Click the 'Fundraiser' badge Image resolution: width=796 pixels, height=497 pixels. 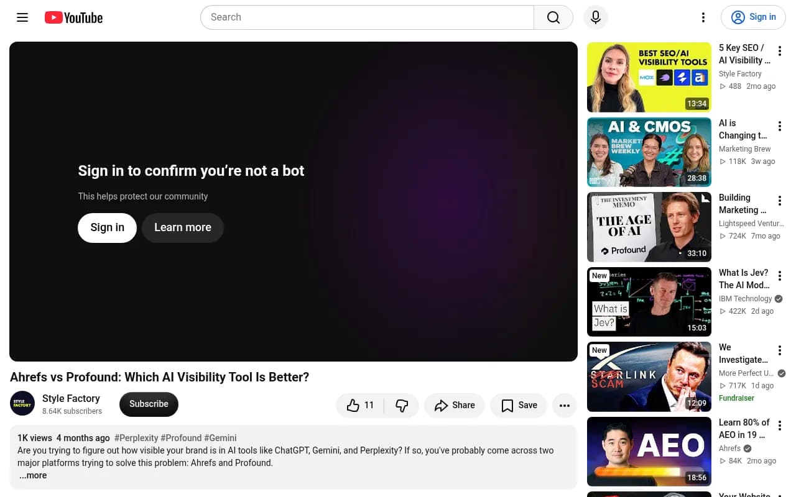tap(736, 398)
